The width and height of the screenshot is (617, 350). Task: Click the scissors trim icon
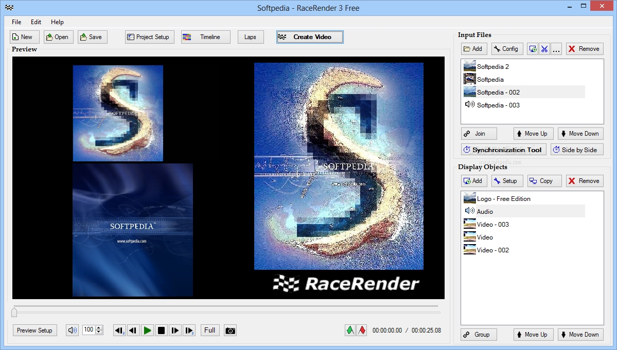(544, 49)
